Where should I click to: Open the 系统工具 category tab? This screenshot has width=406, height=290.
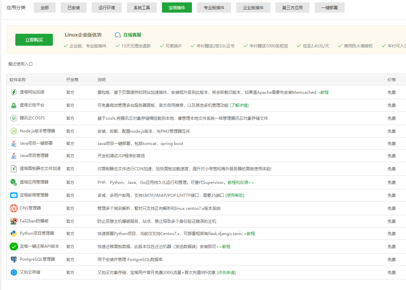tap(141, 8)
